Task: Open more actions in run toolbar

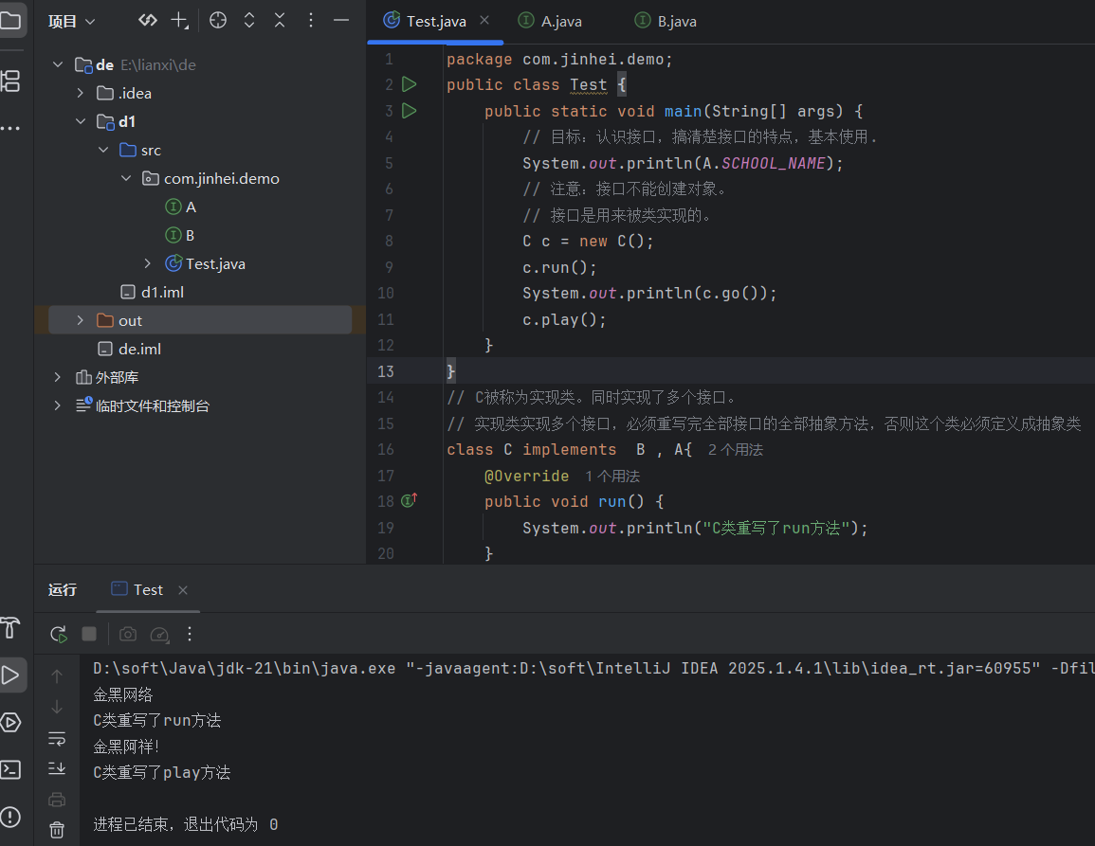Action: coord(190,634)
